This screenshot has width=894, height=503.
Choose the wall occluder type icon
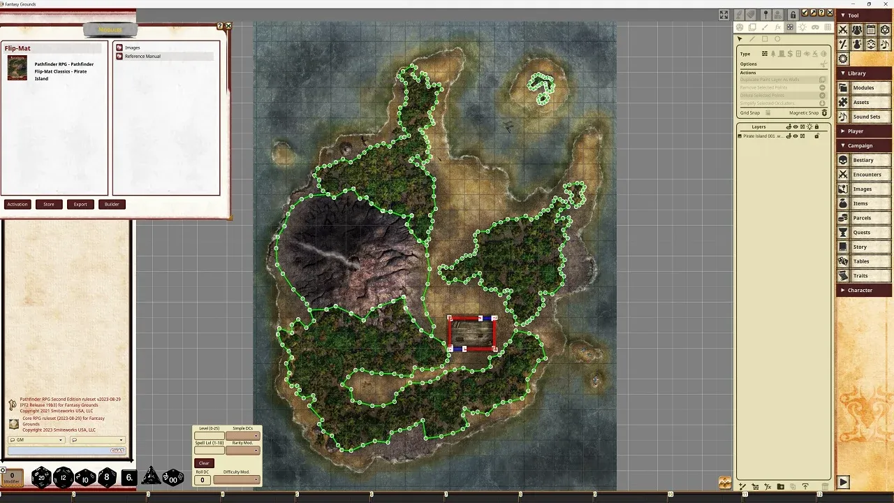pyautogui.click(x=765, y=54)
